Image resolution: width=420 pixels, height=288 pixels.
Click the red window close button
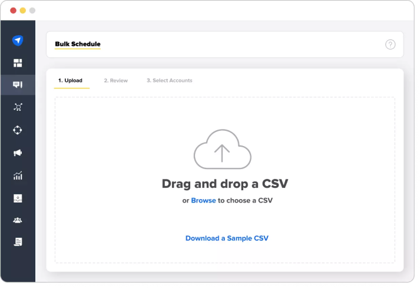pyautogui.click(x=13, y=11)
